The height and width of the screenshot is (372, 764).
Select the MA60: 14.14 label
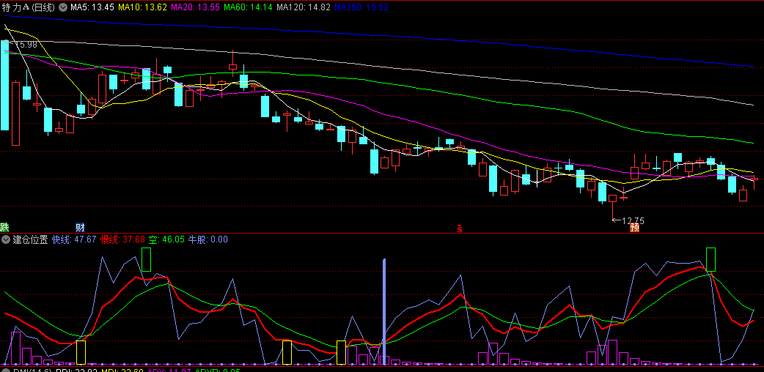[248, 7]
